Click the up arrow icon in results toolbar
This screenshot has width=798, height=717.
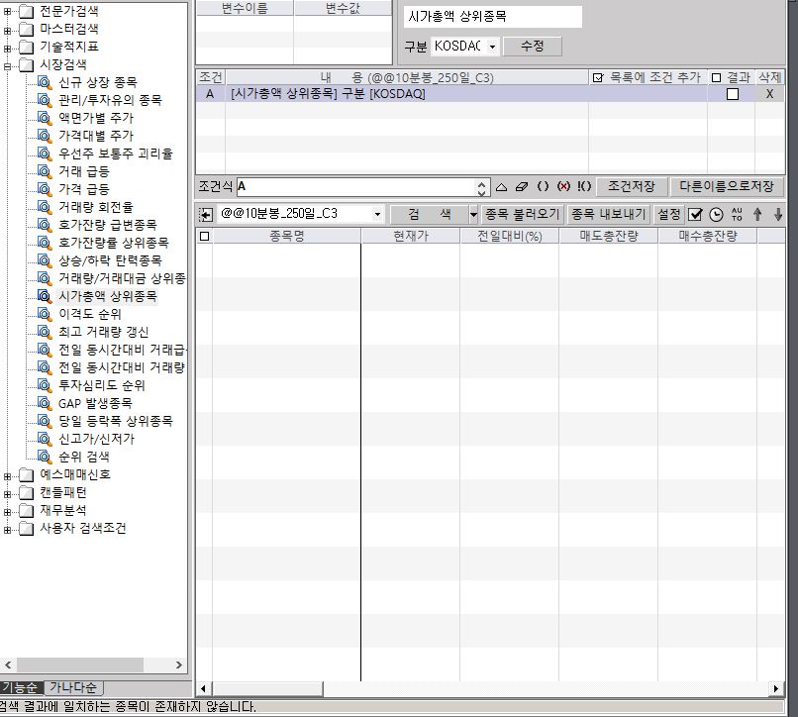coord(757,214)
